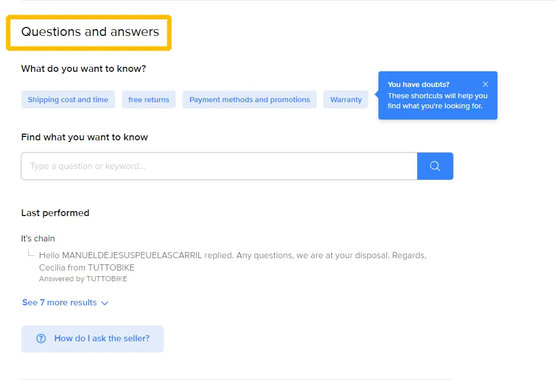This screenshot has width=557, height=380.
Task: Click the chevron beside 'See 7 more results'
Action: (x=104, y=303)
